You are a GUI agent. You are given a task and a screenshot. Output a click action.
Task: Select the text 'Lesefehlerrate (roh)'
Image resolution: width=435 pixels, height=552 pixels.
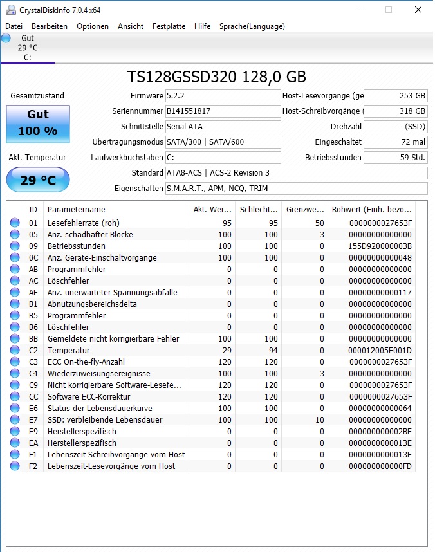point(84,223)
